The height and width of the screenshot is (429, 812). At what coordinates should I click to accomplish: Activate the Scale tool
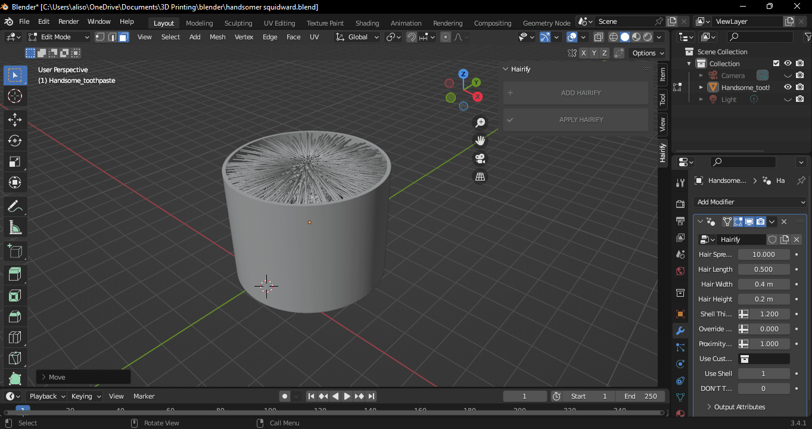coord(15,161)
